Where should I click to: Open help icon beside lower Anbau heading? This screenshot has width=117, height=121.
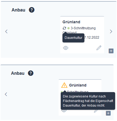(31, 73)
